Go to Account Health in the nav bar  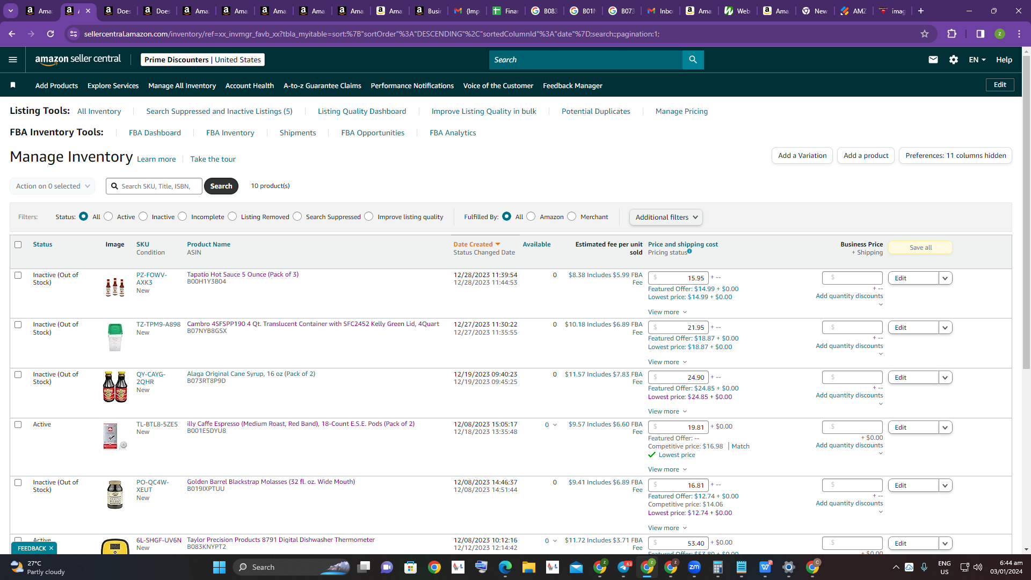tap(250, 85)
